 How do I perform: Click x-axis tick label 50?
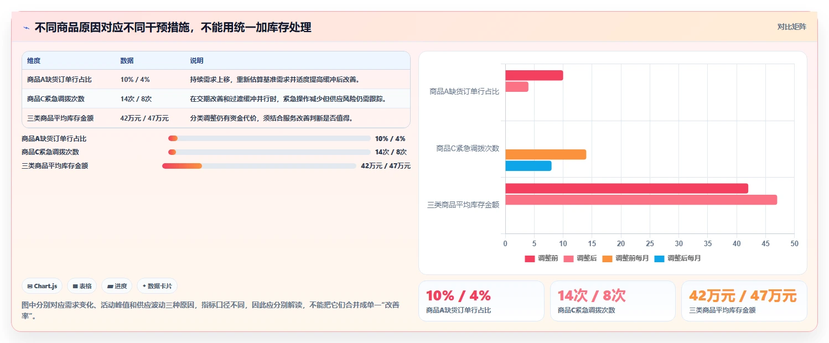(795, 243)
